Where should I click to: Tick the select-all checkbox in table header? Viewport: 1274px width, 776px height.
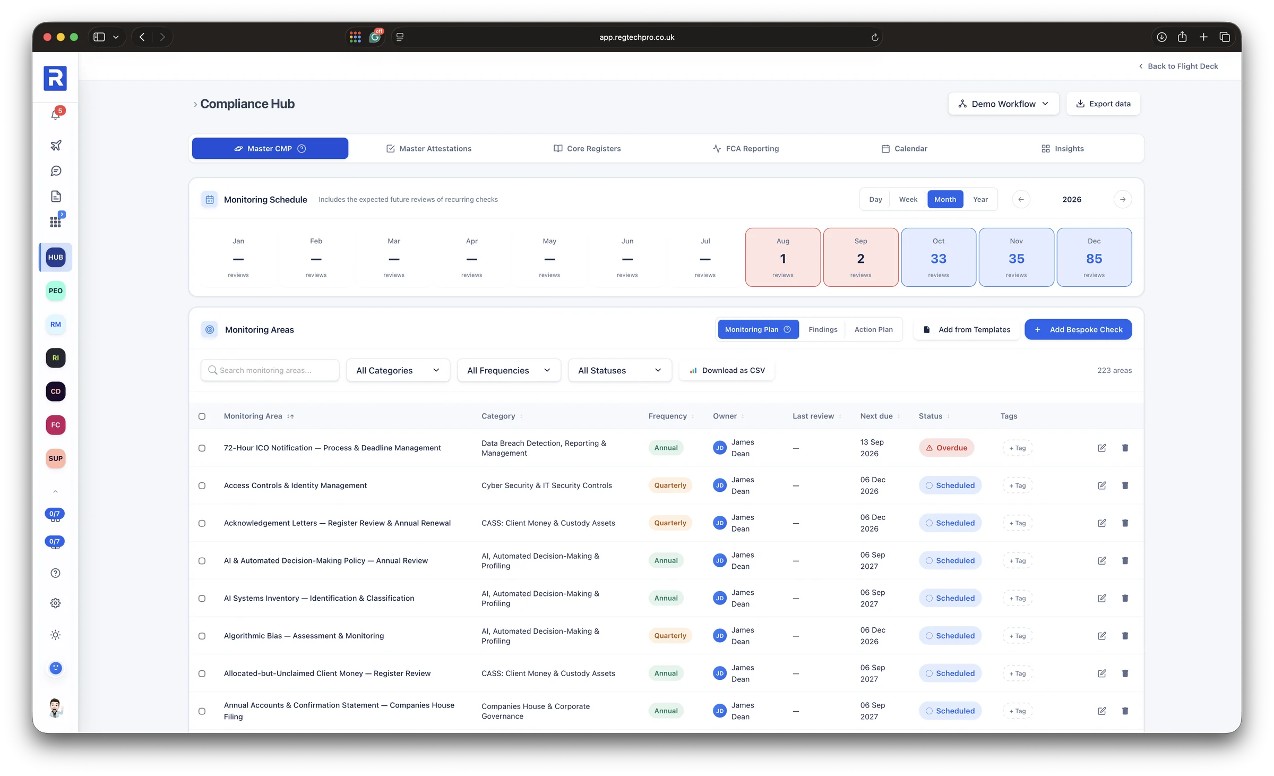click(202, 416)
